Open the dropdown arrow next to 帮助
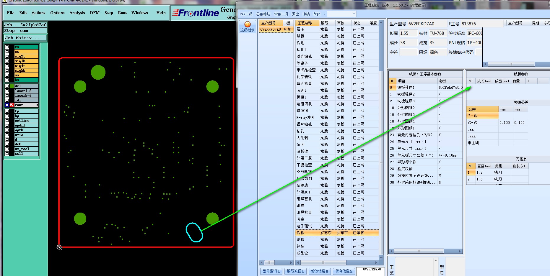This screenshot has height=276, width=550. [324, 14]
